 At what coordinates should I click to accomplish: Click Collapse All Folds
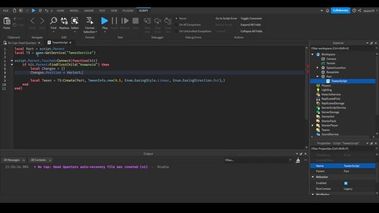pos(251,31)
